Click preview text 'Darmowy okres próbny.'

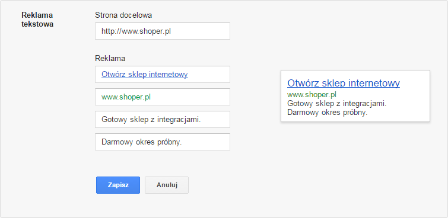pyautogui.click(x=327, y=113)
